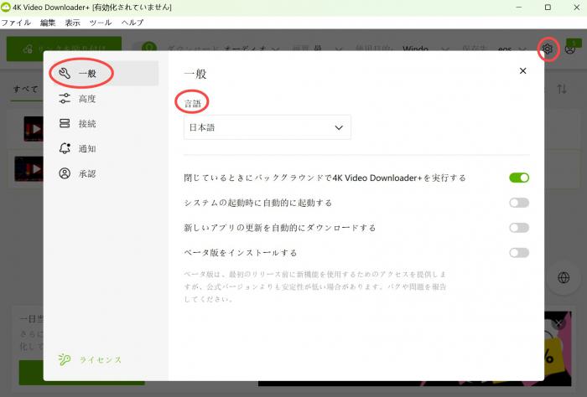
Task: Select the すべて tab in the main window
Action: [25, 90]
